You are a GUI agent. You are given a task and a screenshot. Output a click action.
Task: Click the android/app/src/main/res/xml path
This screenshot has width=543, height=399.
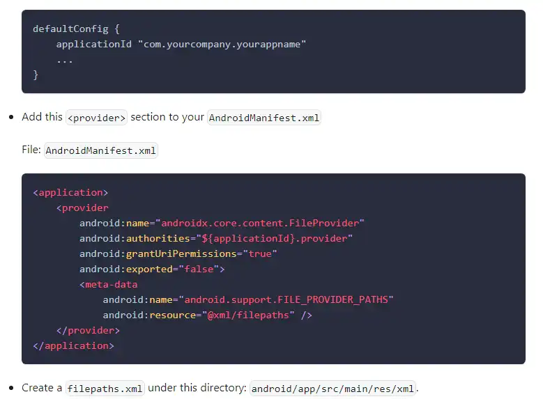pos(333,389)
